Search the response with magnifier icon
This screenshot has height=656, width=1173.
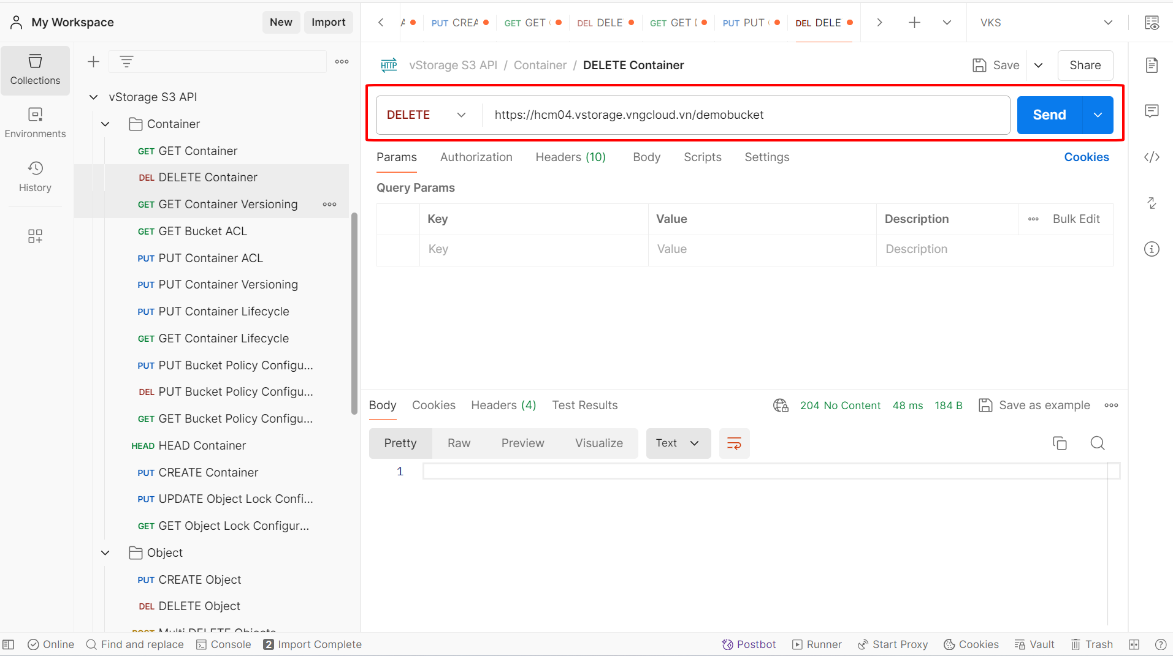1098,443
